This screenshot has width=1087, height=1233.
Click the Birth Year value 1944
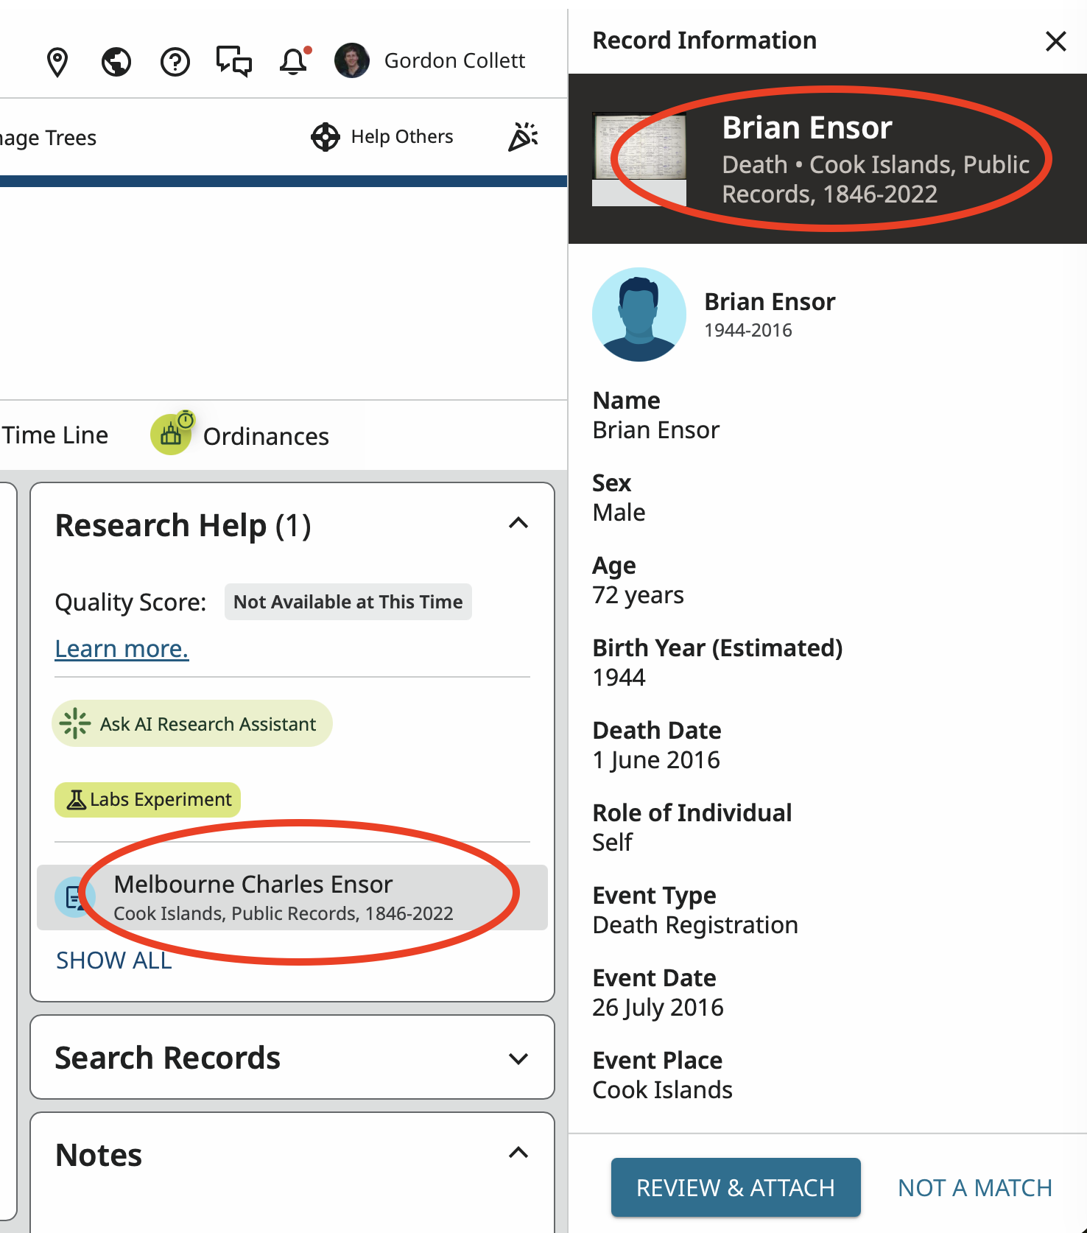(619, 677)
